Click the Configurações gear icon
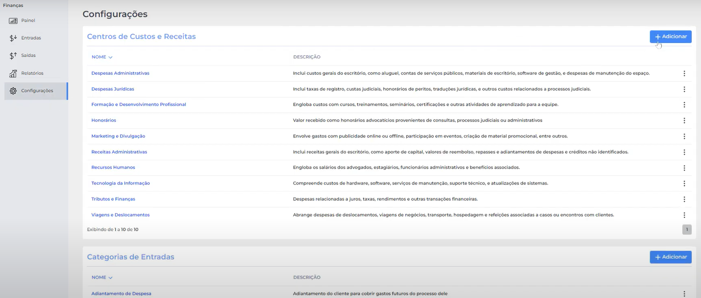Screen dimensions: 701x298 (x=13, y=91)
